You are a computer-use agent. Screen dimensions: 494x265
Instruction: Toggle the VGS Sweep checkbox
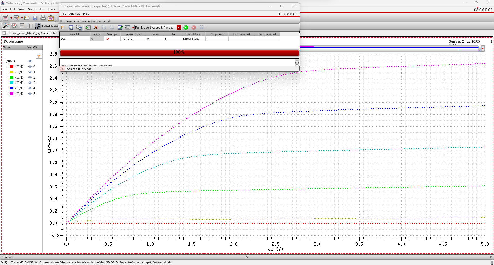[x=108, y=39]
